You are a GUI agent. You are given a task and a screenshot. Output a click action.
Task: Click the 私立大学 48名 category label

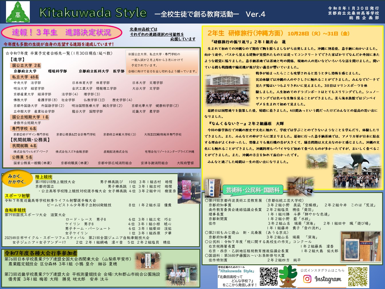tap(25, 77)
